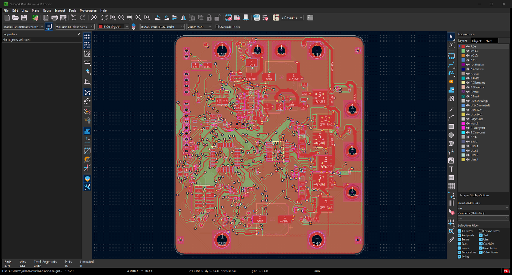Click the Zoom to Fit icon
This screenshot has width=512, height=275.
tap(130, 18)
